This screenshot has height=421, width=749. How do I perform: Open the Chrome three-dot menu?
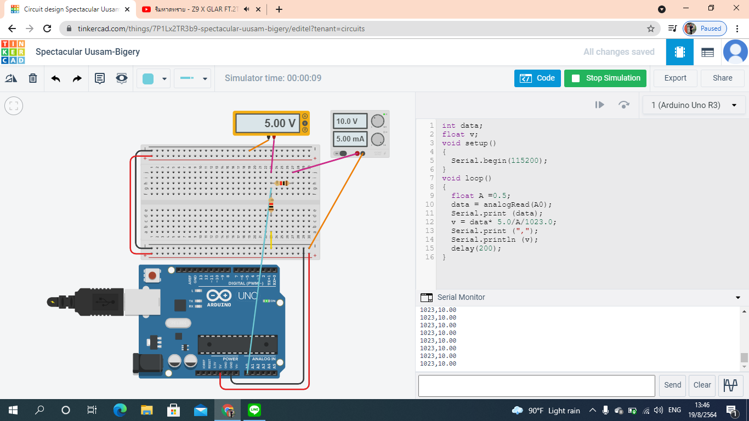[x=737, y=29]
